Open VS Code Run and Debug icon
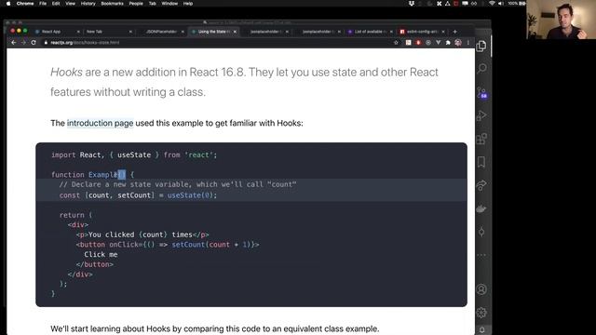596x335 pixels. (481, 115)
